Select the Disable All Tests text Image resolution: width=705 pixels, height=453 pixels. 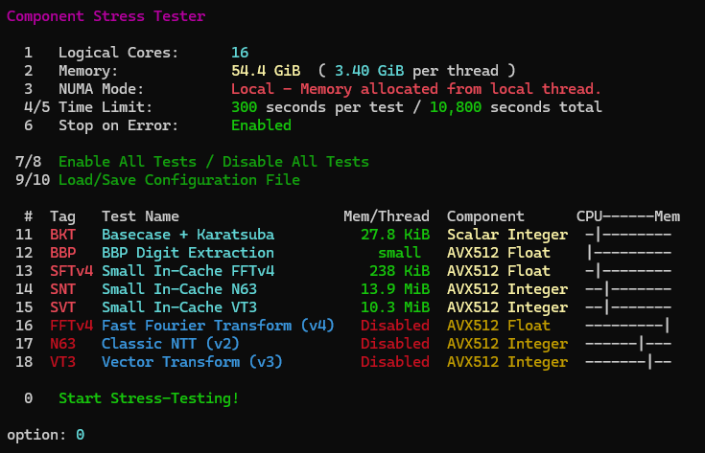295,162
